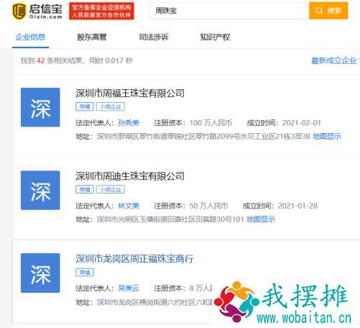
Task: Click the establishment date 2021-01-28
Action: pos(297,206)
